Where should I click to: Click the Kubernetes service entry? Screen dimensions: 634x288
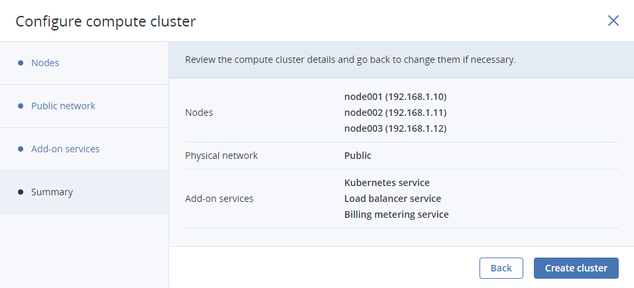[x=387, y=183]
